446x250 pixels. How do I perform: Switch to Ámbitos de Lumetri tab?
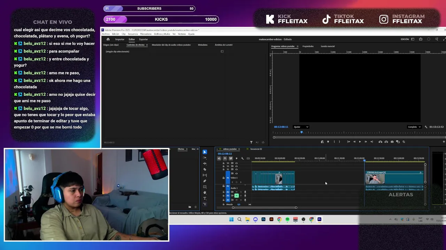tap(223, 45)
